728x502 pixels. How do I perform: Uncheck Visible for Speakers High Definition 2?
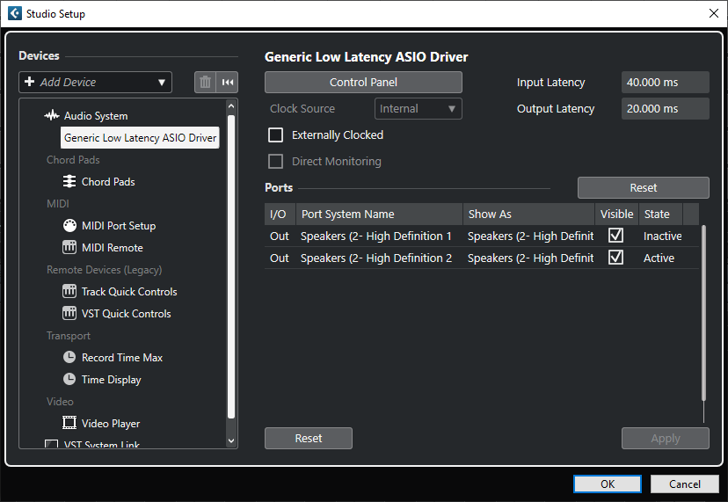click(x=615, y=258)
